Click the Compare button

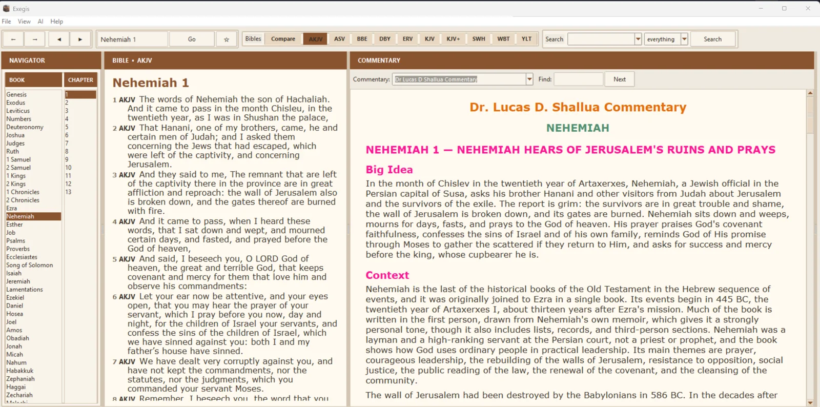pos(283,39)
